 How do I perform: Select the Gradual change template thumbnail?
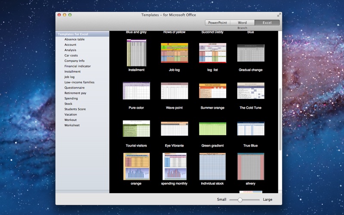pyautogui.click(x=251, y=53)
